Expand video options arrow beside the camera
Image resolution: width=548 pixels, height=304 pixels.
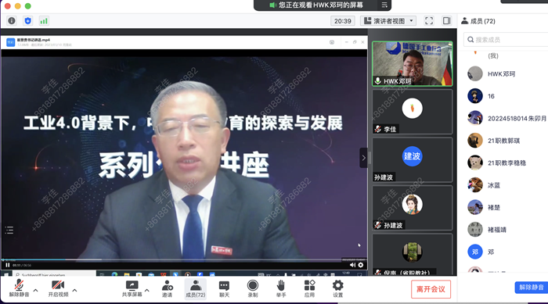coord(74,291)
